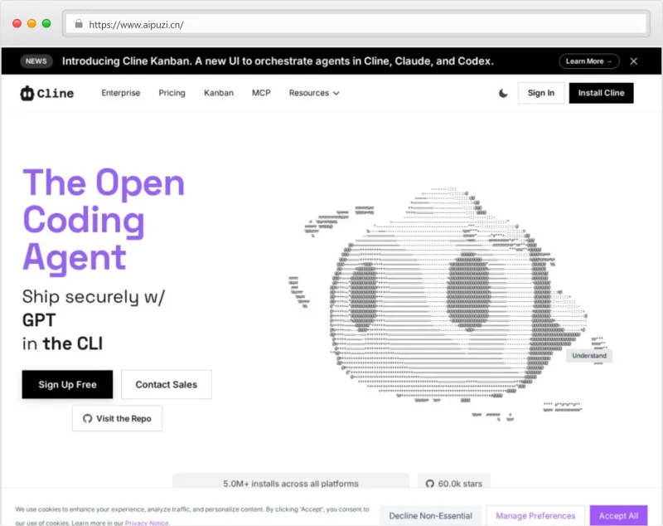Click Install Cline
Image resolution: width=663 pixels, height=526 pixels.
[601, 93]
